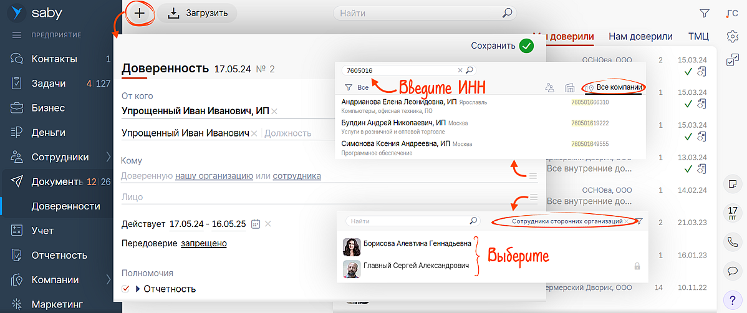Viewport: 747px width, 313px height.
Task: Expand the Сотрудники sidebar section
Action: [108, 157]
